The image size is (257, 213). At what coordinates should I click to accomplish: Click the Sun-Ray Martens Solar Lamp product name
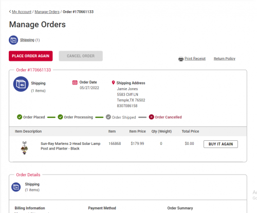pos(70,146)
